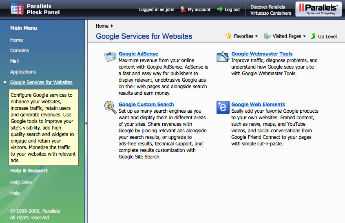Screen dimensions: 345x223
Task: Open the Google Custom Search link
Action: pos(146,105)
